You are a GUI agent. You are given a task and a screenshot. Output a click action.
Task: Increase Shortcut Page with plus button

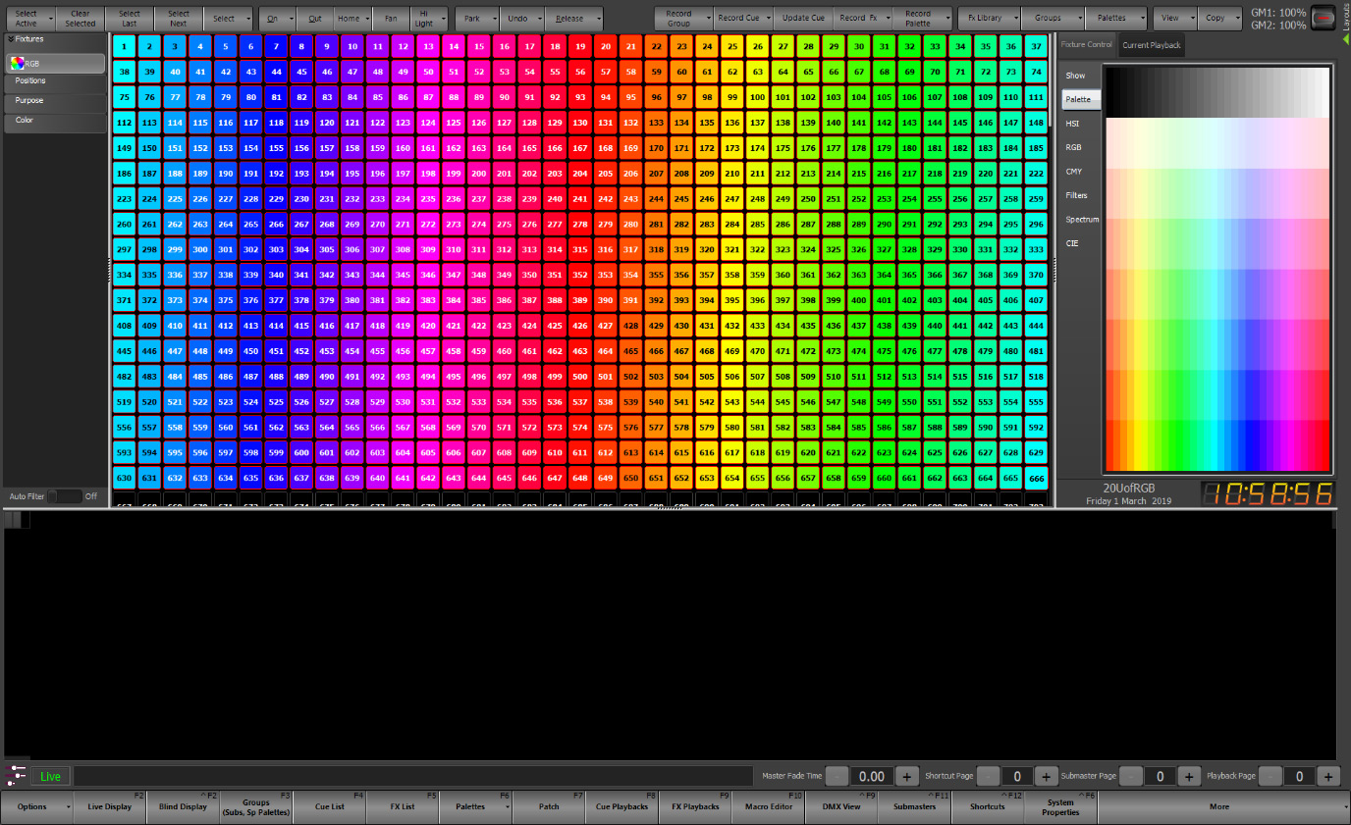[x=1047, y=776]
